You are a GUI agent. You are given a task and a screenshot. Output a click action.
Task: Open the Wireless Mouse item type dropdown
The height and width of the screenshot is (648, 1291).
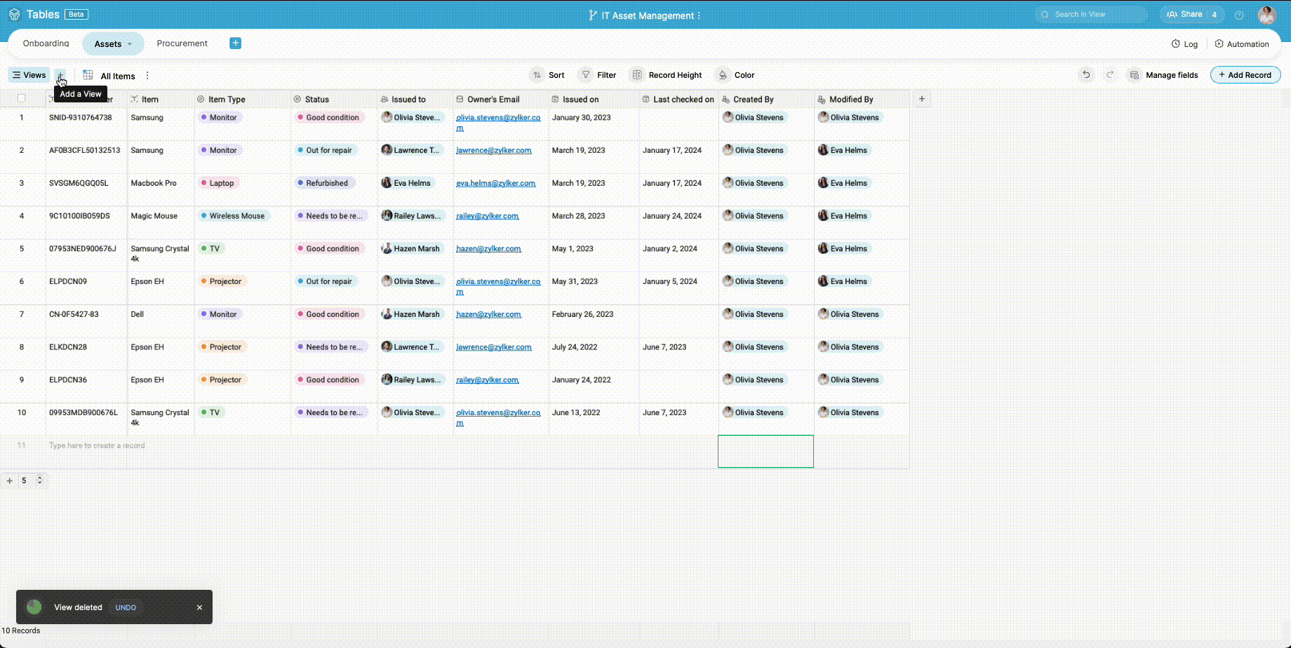(243, 222)
